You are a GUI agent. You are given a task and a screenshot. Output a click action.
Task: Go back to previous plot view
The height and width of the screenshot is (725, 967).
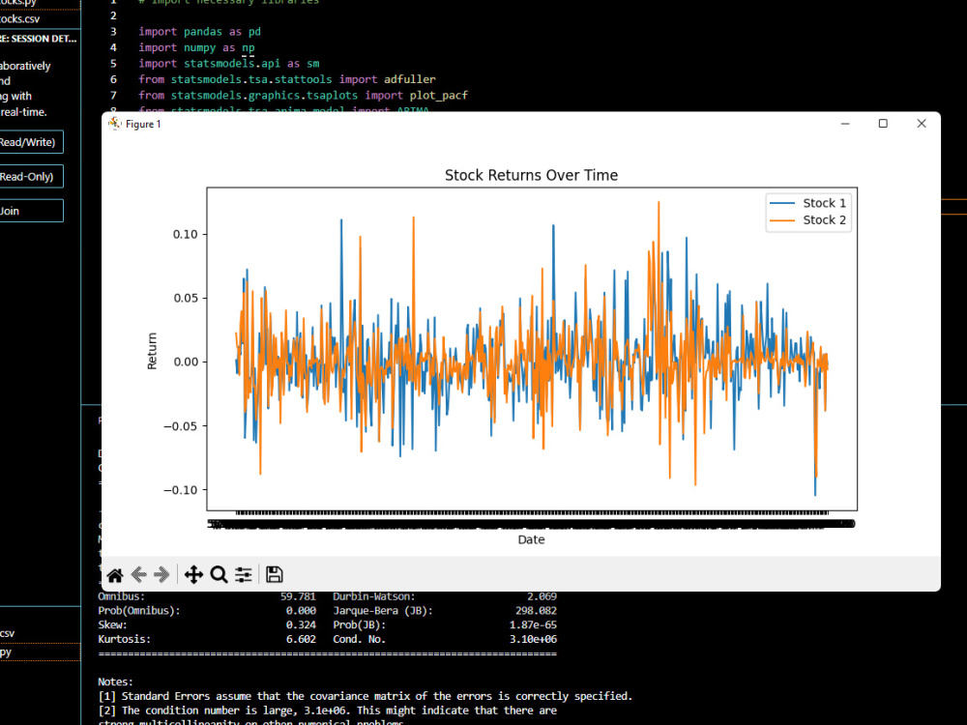pos(138,574)
